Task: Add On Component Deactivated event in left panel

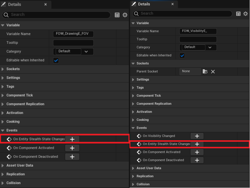Action: click(x=72, y=157)
